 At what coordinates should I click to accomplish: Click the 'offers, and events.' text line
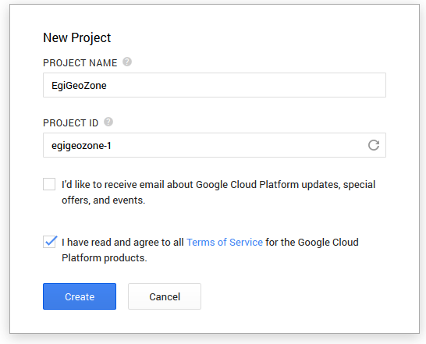click(104, 200)
